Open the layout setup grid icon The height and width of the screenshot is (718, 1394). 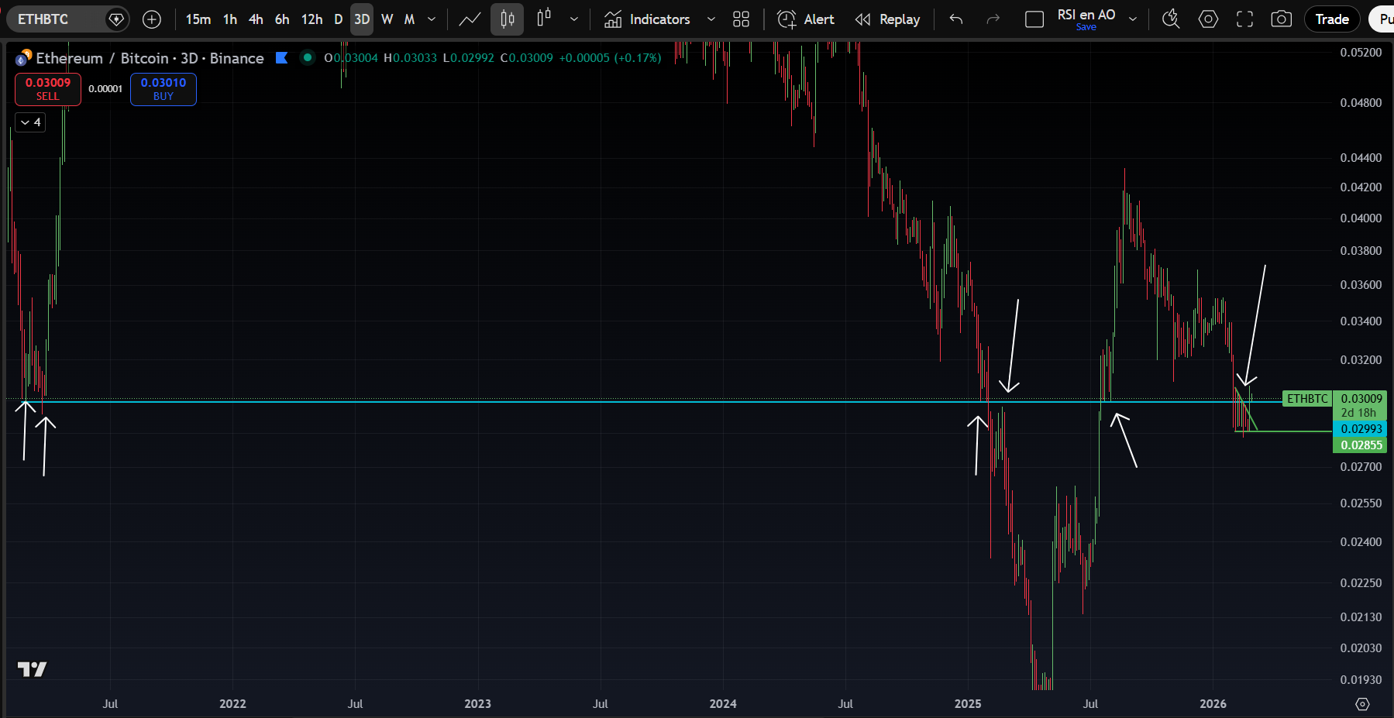tap(741, 19)
